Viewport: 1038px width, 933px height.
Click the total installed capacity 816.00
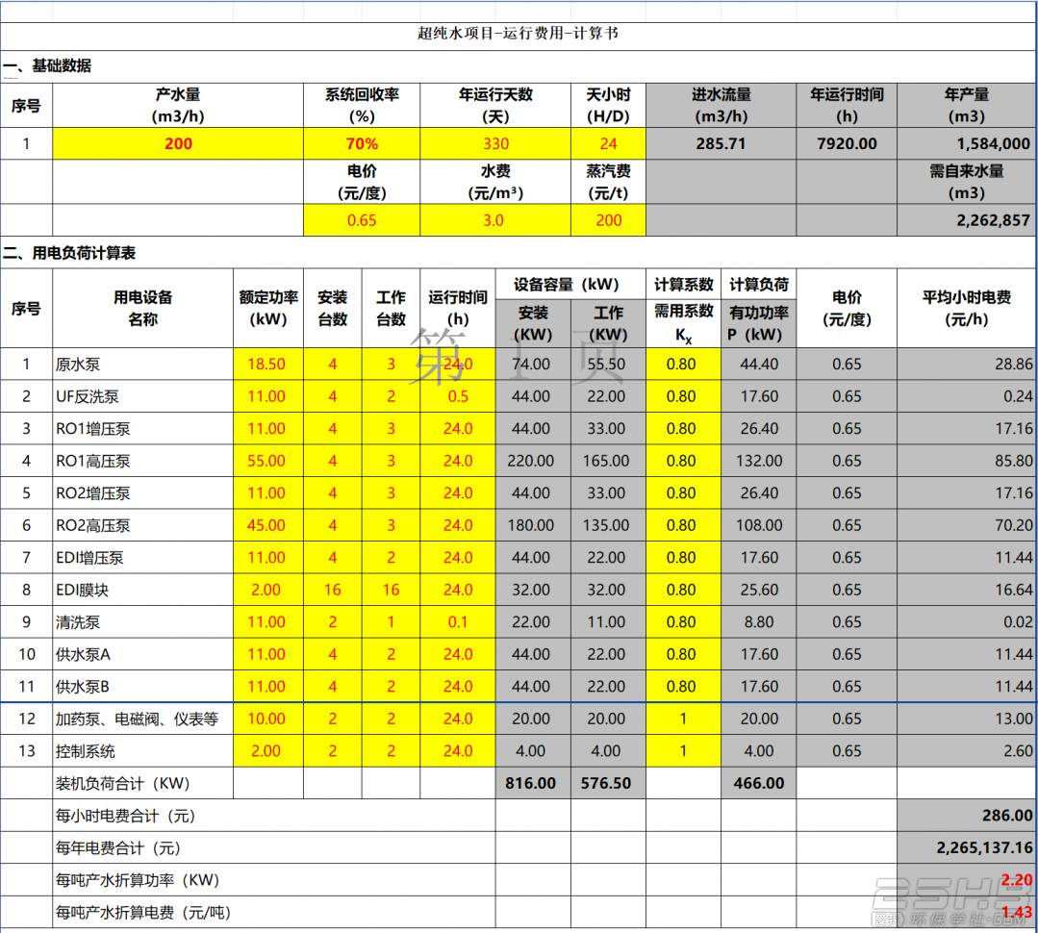point(533,784)
